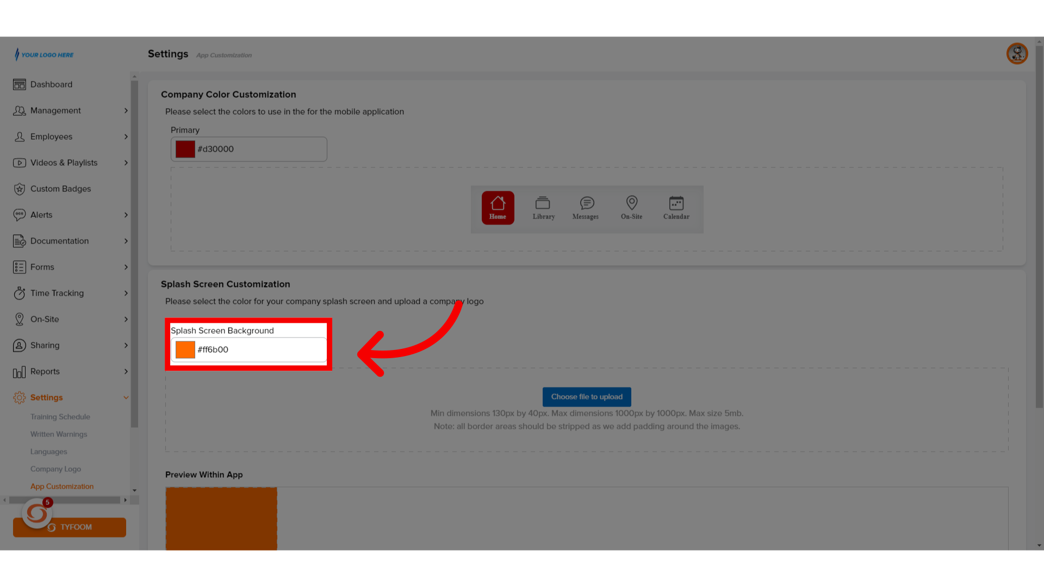Click the Dashboard icon in sidebar
This screenshot has width=1044, height=587.
pos(20,84)
